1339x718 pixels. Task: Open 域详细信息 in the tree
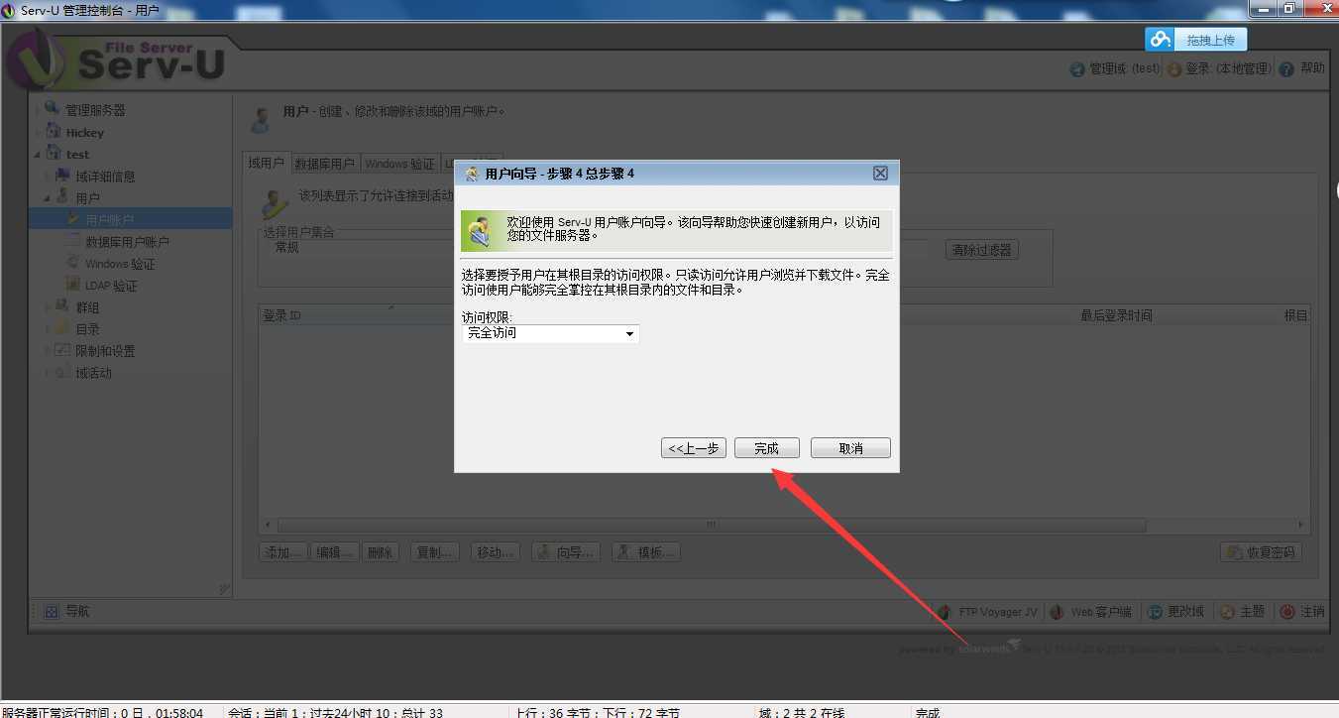tap(105, 177)
